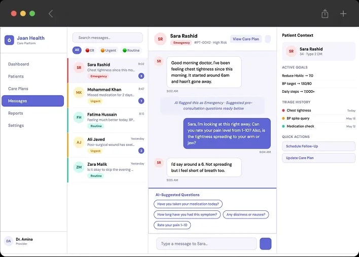Filter messages by Routine
The width and height of the screenshot is (359, 257).
point(131,50)
